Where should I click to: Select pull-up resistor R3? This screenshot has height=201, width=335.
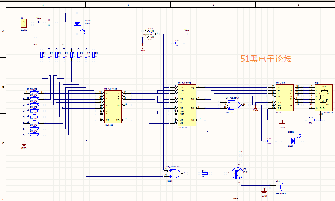pyautogui.click(x=57, y=54)
